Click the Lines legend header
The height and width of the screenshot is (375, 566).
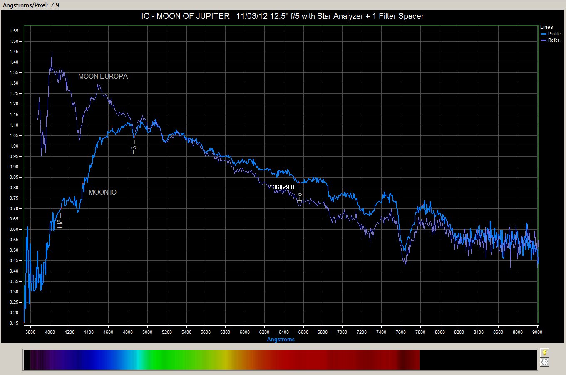click(546, 27)
